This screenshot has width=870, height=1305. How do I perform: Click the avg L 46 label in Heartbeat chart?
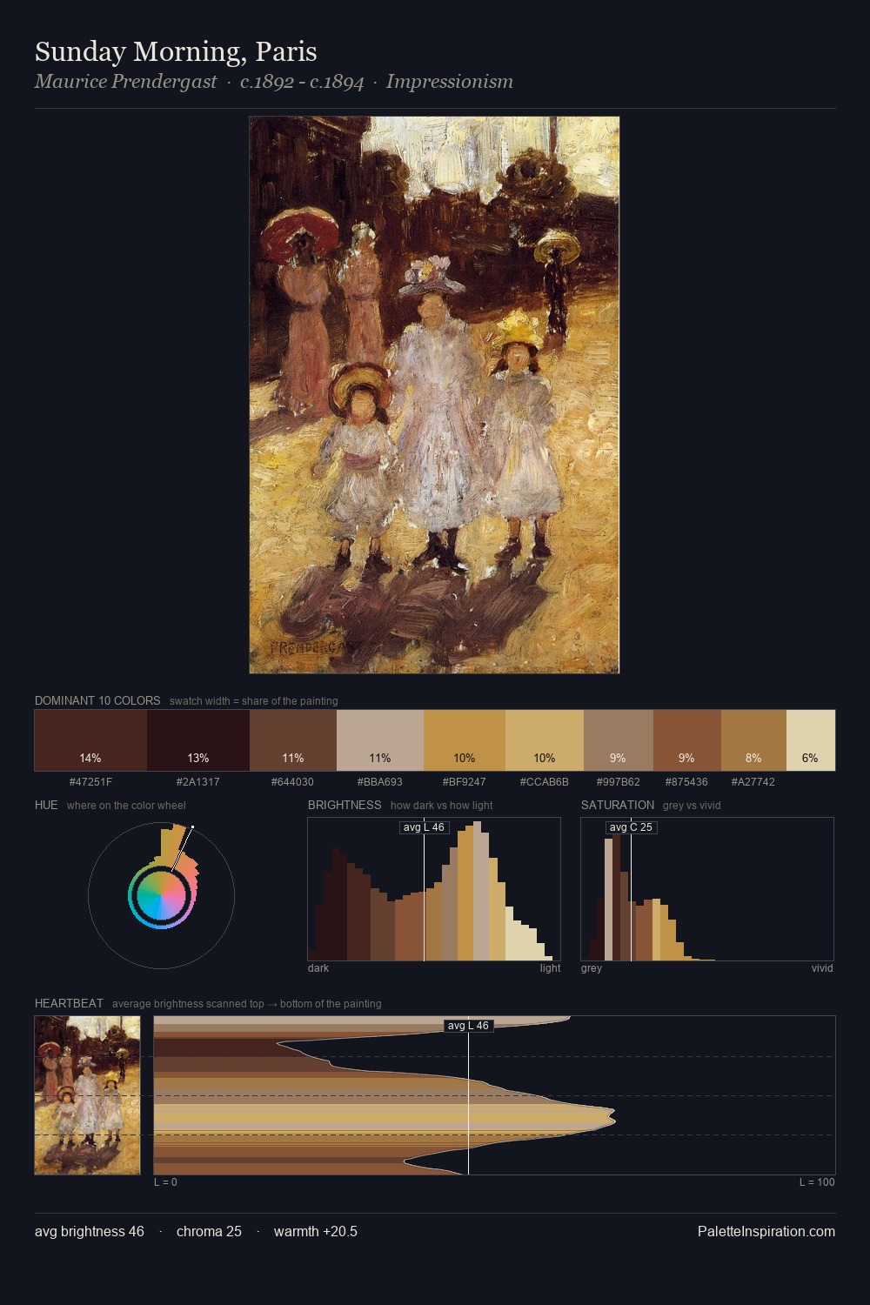468,1026
